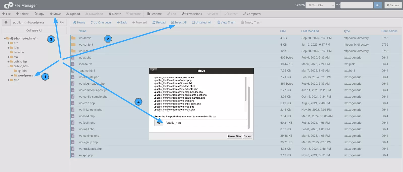Sort files by Last Modified column

(310, 31)
